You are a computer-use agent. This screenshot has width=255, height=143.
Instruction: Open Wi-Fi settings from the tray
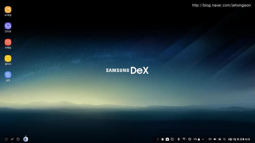(184, 139)
